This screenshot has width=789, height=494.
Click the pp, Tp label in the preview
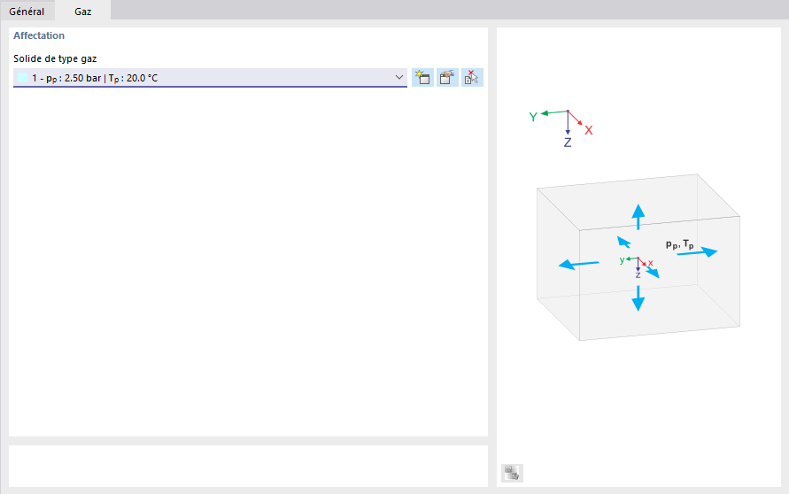(x=680, y=244)
